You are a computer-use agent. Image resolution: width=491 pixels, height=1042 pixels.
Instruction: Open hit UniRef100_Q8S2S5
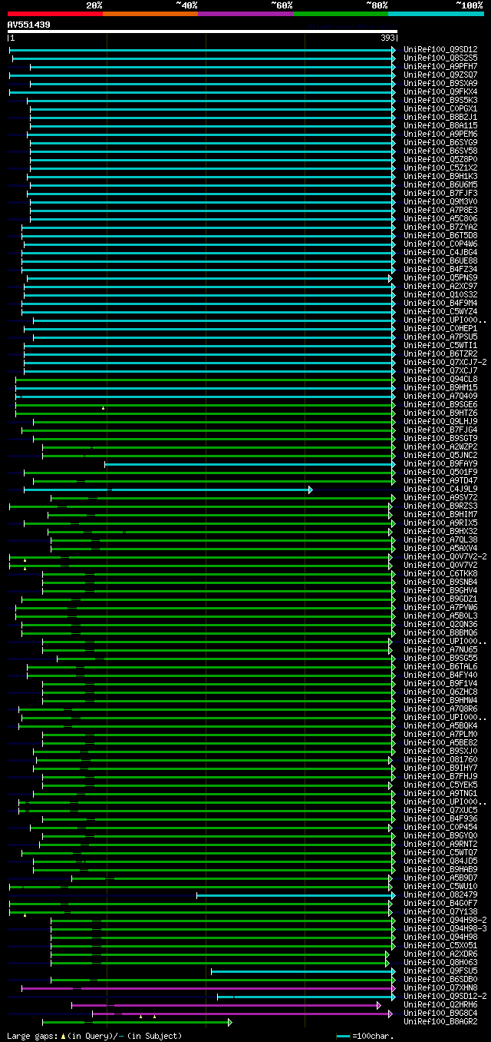(440, 58)
